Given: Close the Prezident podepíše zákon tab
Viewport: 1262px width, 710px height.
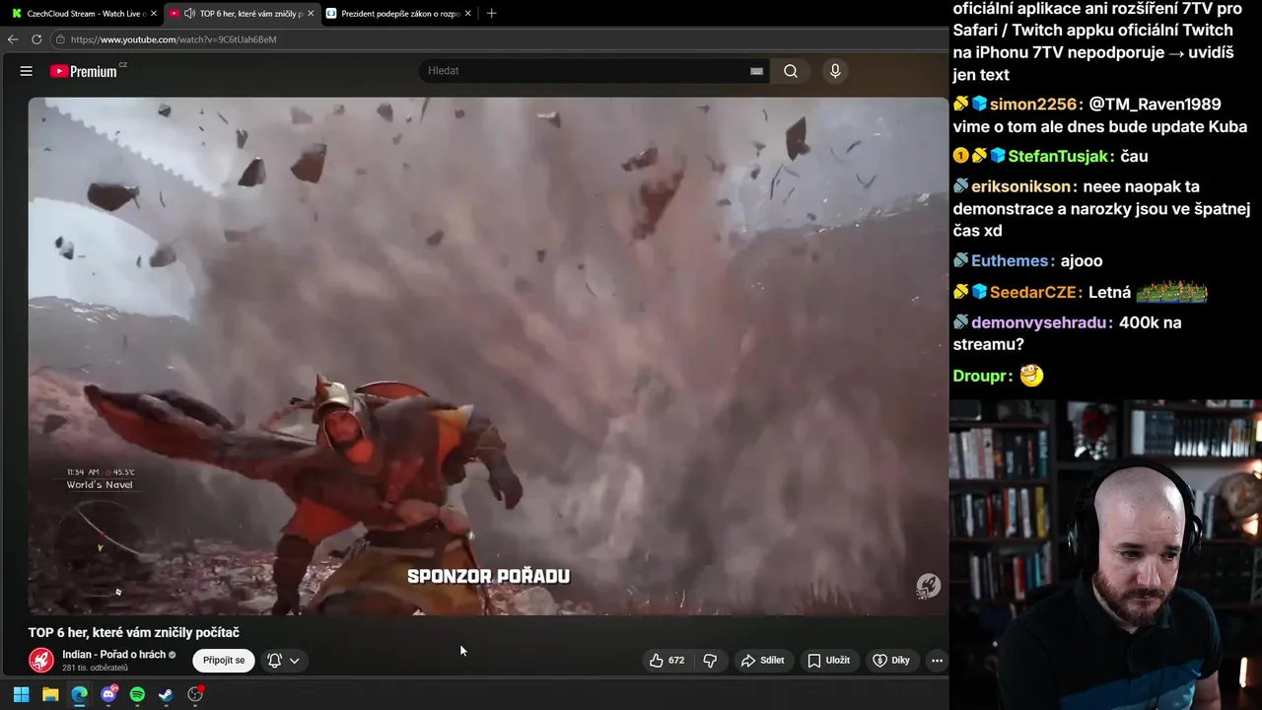Looking at the screenshot, I should pyautogui.click(x=468, y=14).
